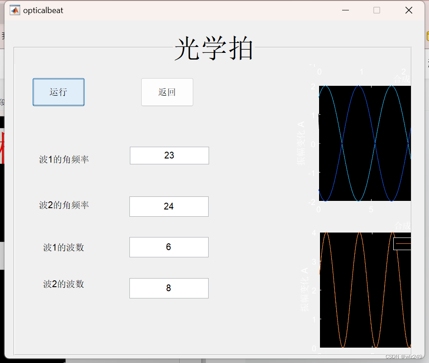Click the minimize button of the opticalbeat window
The height and width of the screenshot is (363, 429).
(345, 9)
